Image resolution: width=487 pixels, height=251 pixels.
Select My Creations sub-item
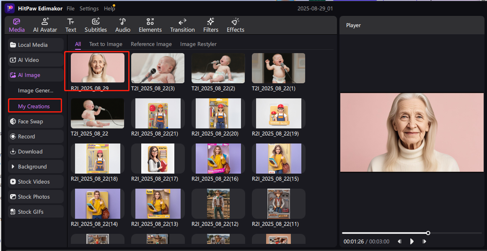(x=34, y=106)
